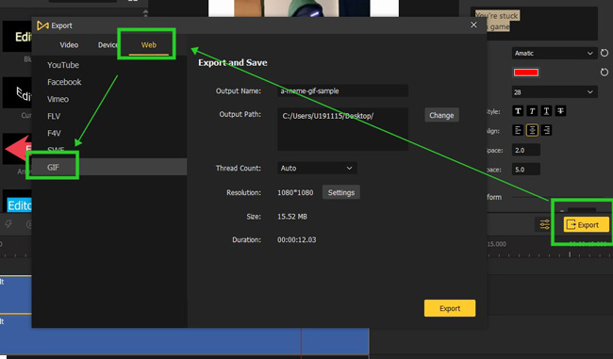Reset the red text color
The width and height of the screenshot is (613, 359).
(605, 73)
